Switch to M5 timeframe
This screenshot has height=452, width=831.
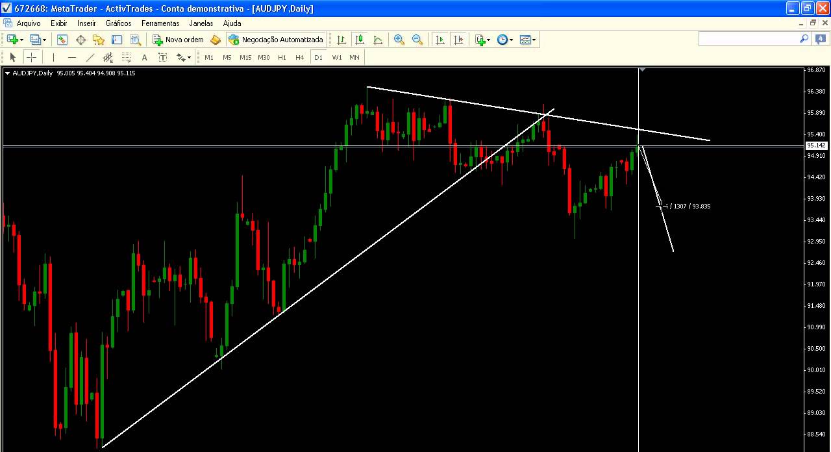227,57
